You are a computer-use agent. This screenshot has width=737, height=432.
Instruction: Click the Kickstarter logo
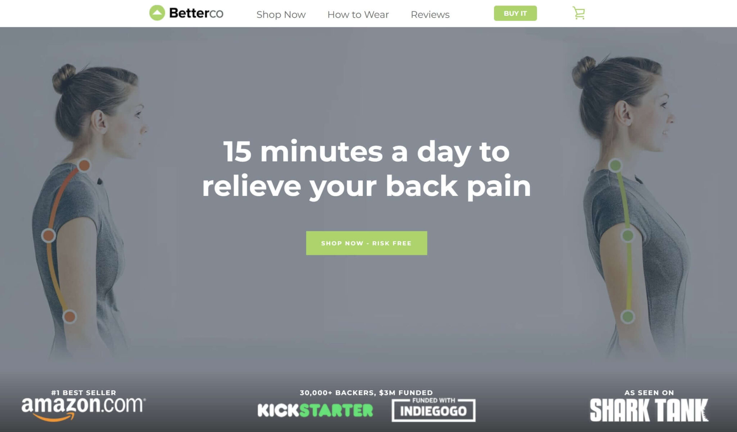[315, 410]
